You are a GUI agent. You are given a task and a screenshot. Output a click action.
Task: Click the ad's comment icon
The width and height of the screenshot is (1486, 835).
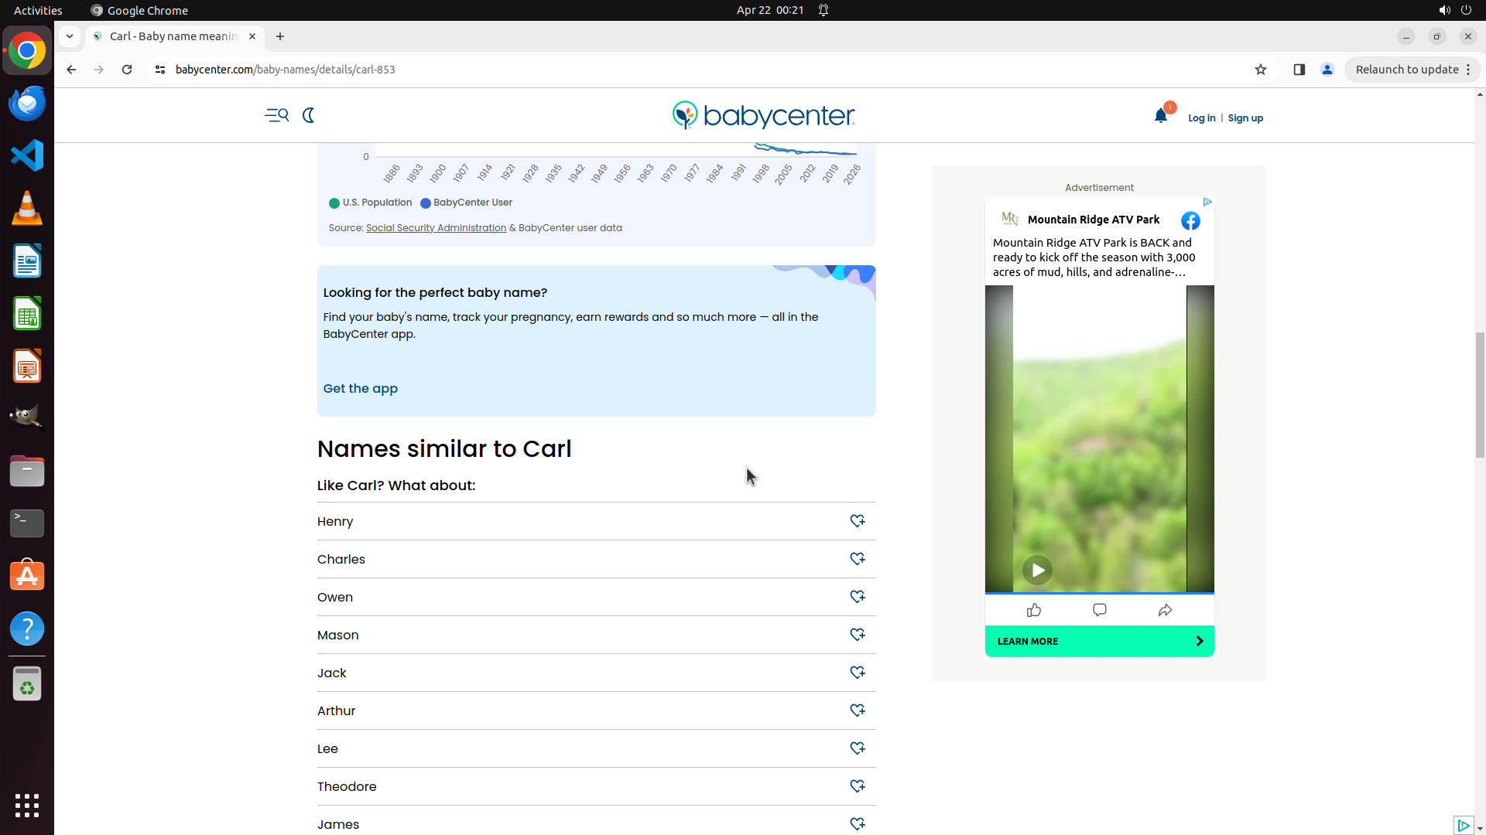(x=1099, y=611)
